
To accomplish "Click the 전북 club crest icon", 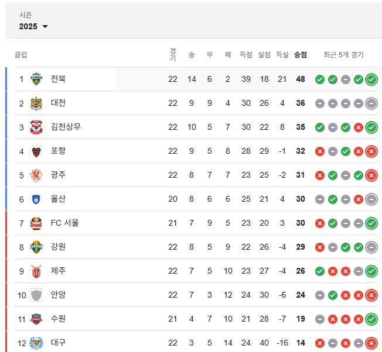I will click(36, 79).
